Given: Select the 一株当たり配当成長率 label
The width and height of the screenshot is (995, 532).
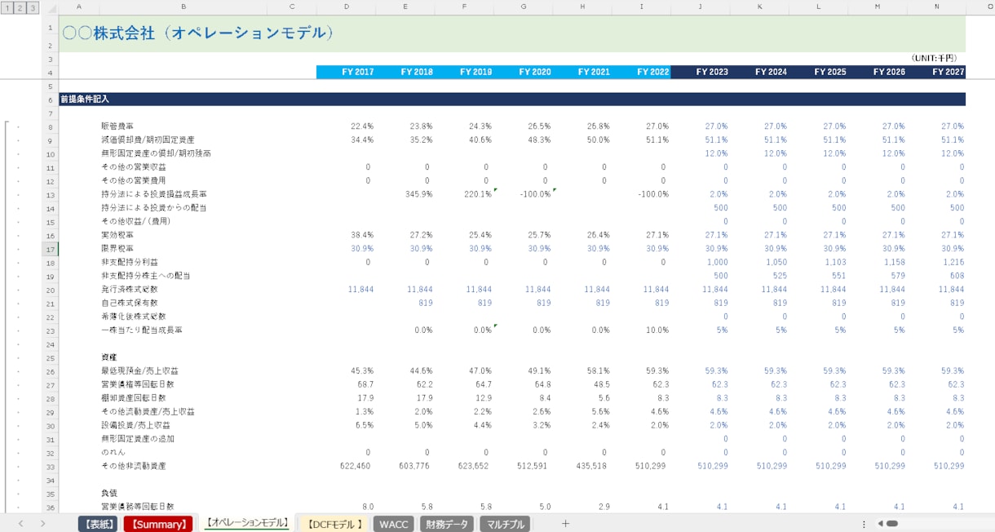Looking at the screenshot, I should (x=142, y=330).
